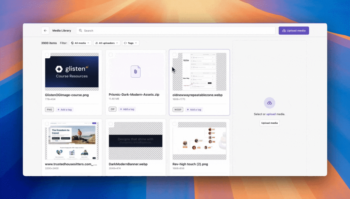
Task: Open the Tags filter dropdown
Action: point(130,43)
